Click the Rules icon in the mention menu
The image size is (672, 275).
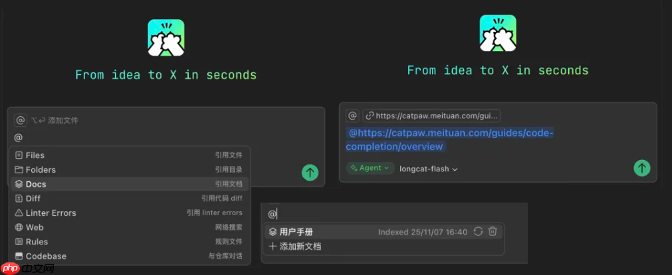[19, 242]
